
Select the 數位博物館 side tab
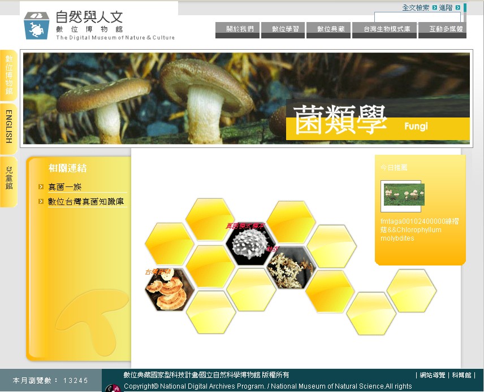[x=8, y=76]
